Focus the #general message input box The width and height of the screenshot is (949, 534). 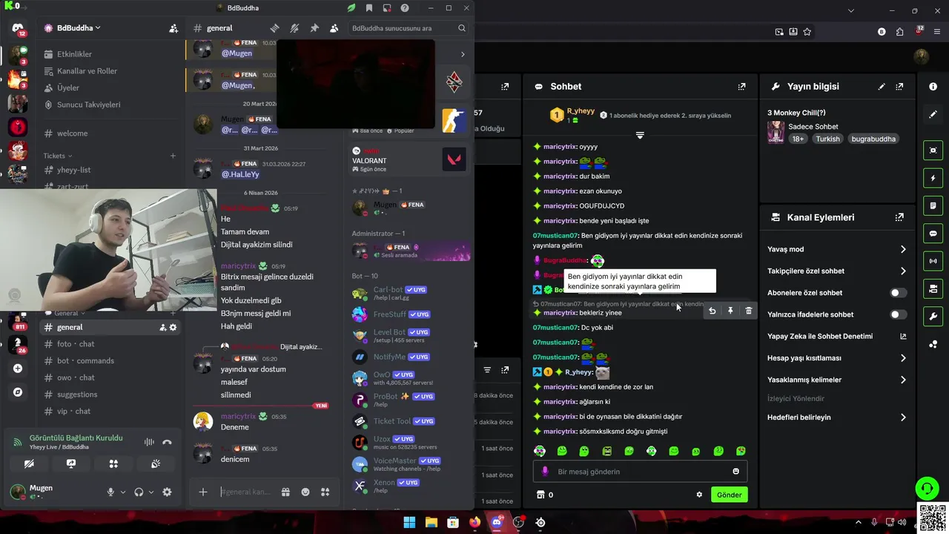pos(245,492)
